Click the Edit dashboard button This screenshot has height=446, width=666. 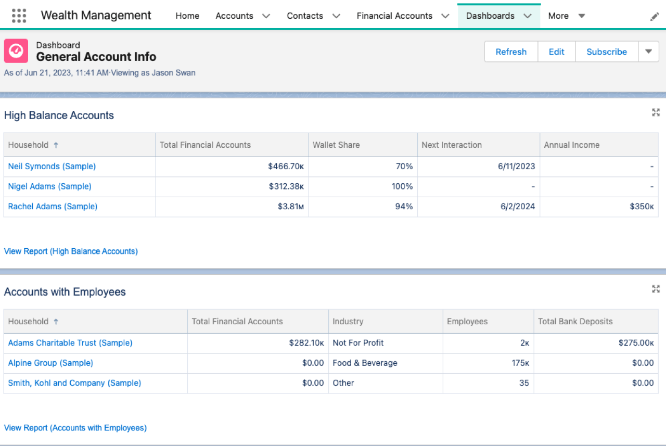556,52
